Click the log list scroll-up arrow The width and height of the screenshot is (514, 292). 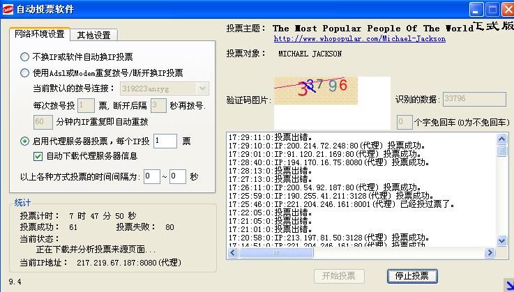pyautogui.click(x=501, y=137)
